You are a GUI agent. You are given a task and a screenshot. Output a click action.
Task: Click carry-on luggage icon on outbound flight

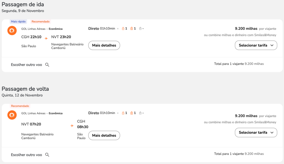[132, 28]
